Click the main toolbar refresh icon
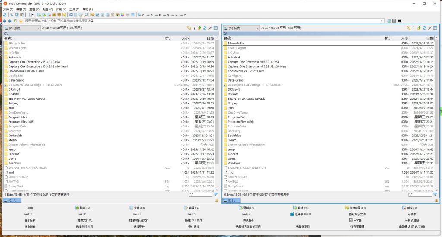Viewport: 442px width, 237px height. tap(5, 15)
